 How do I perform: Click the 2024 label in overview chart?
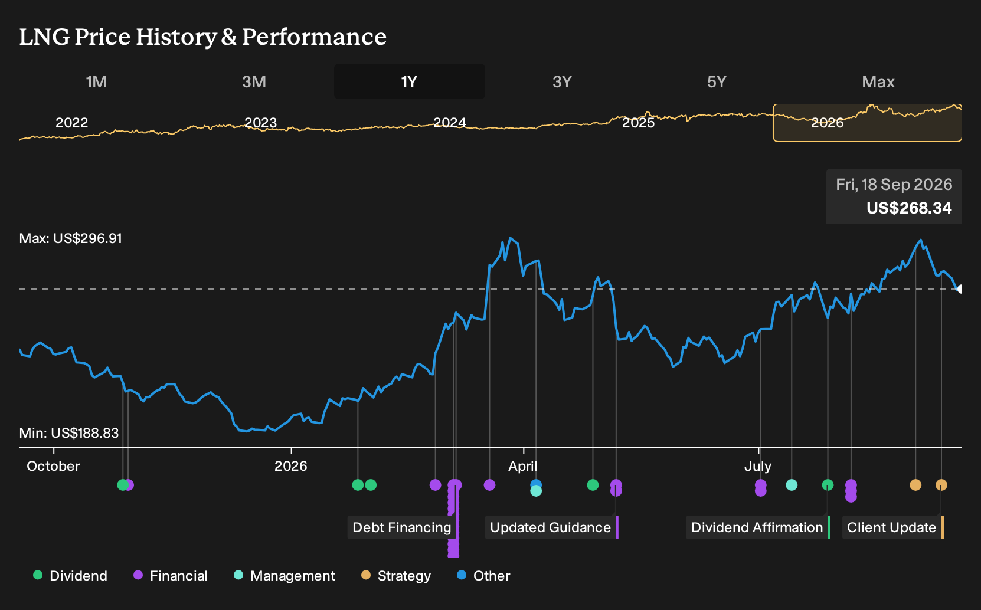tap(450, 123)
